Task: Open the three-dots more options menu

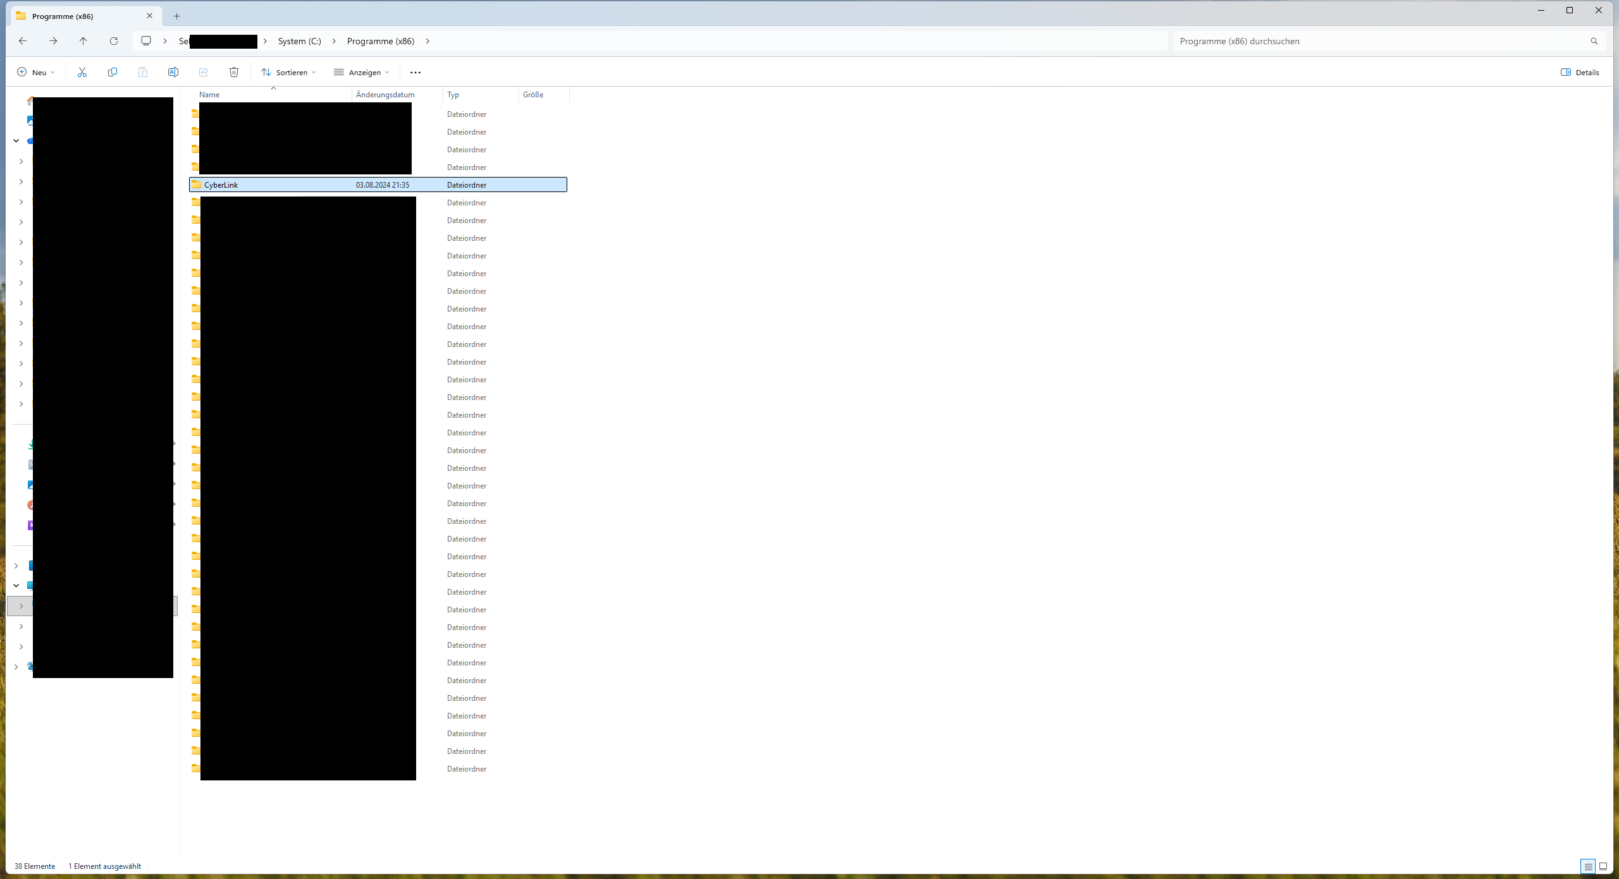Action: click(416, 72)
